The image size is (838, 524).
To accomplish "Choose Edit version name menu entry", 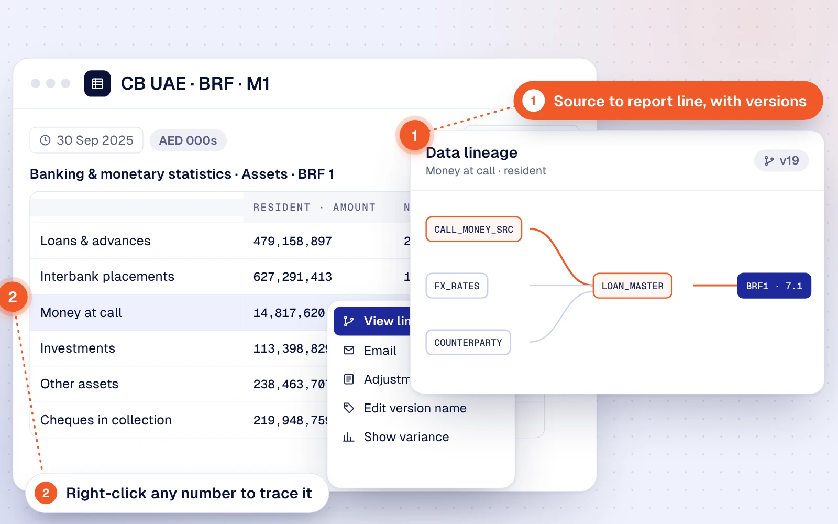I will (x=415, y=408).
